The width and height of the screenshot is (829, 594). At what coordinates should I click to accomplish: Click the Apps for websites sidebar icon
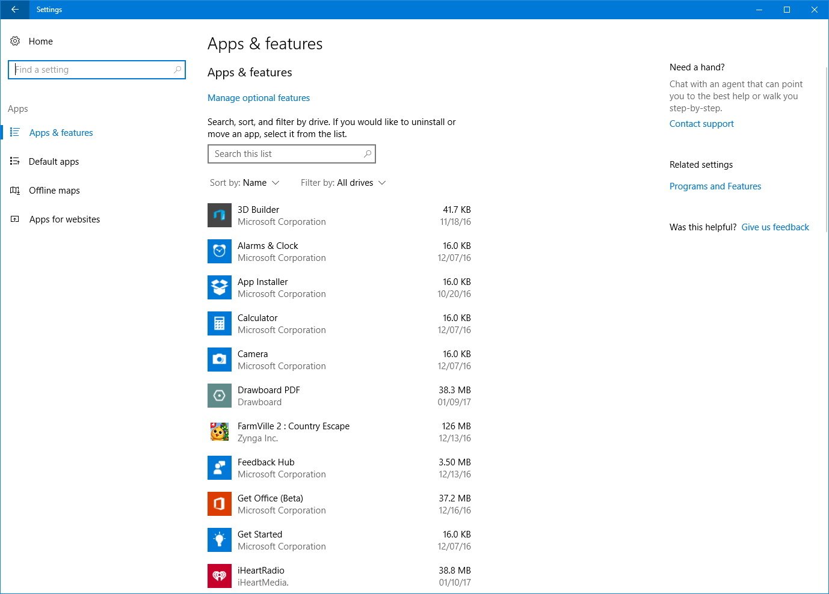pyautogui.click(x=15, y=219)
